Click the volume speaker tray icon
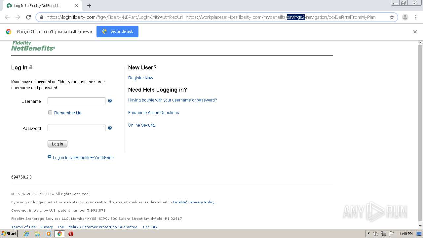This screenshot has width=423, height=238. tap(376, 234)
